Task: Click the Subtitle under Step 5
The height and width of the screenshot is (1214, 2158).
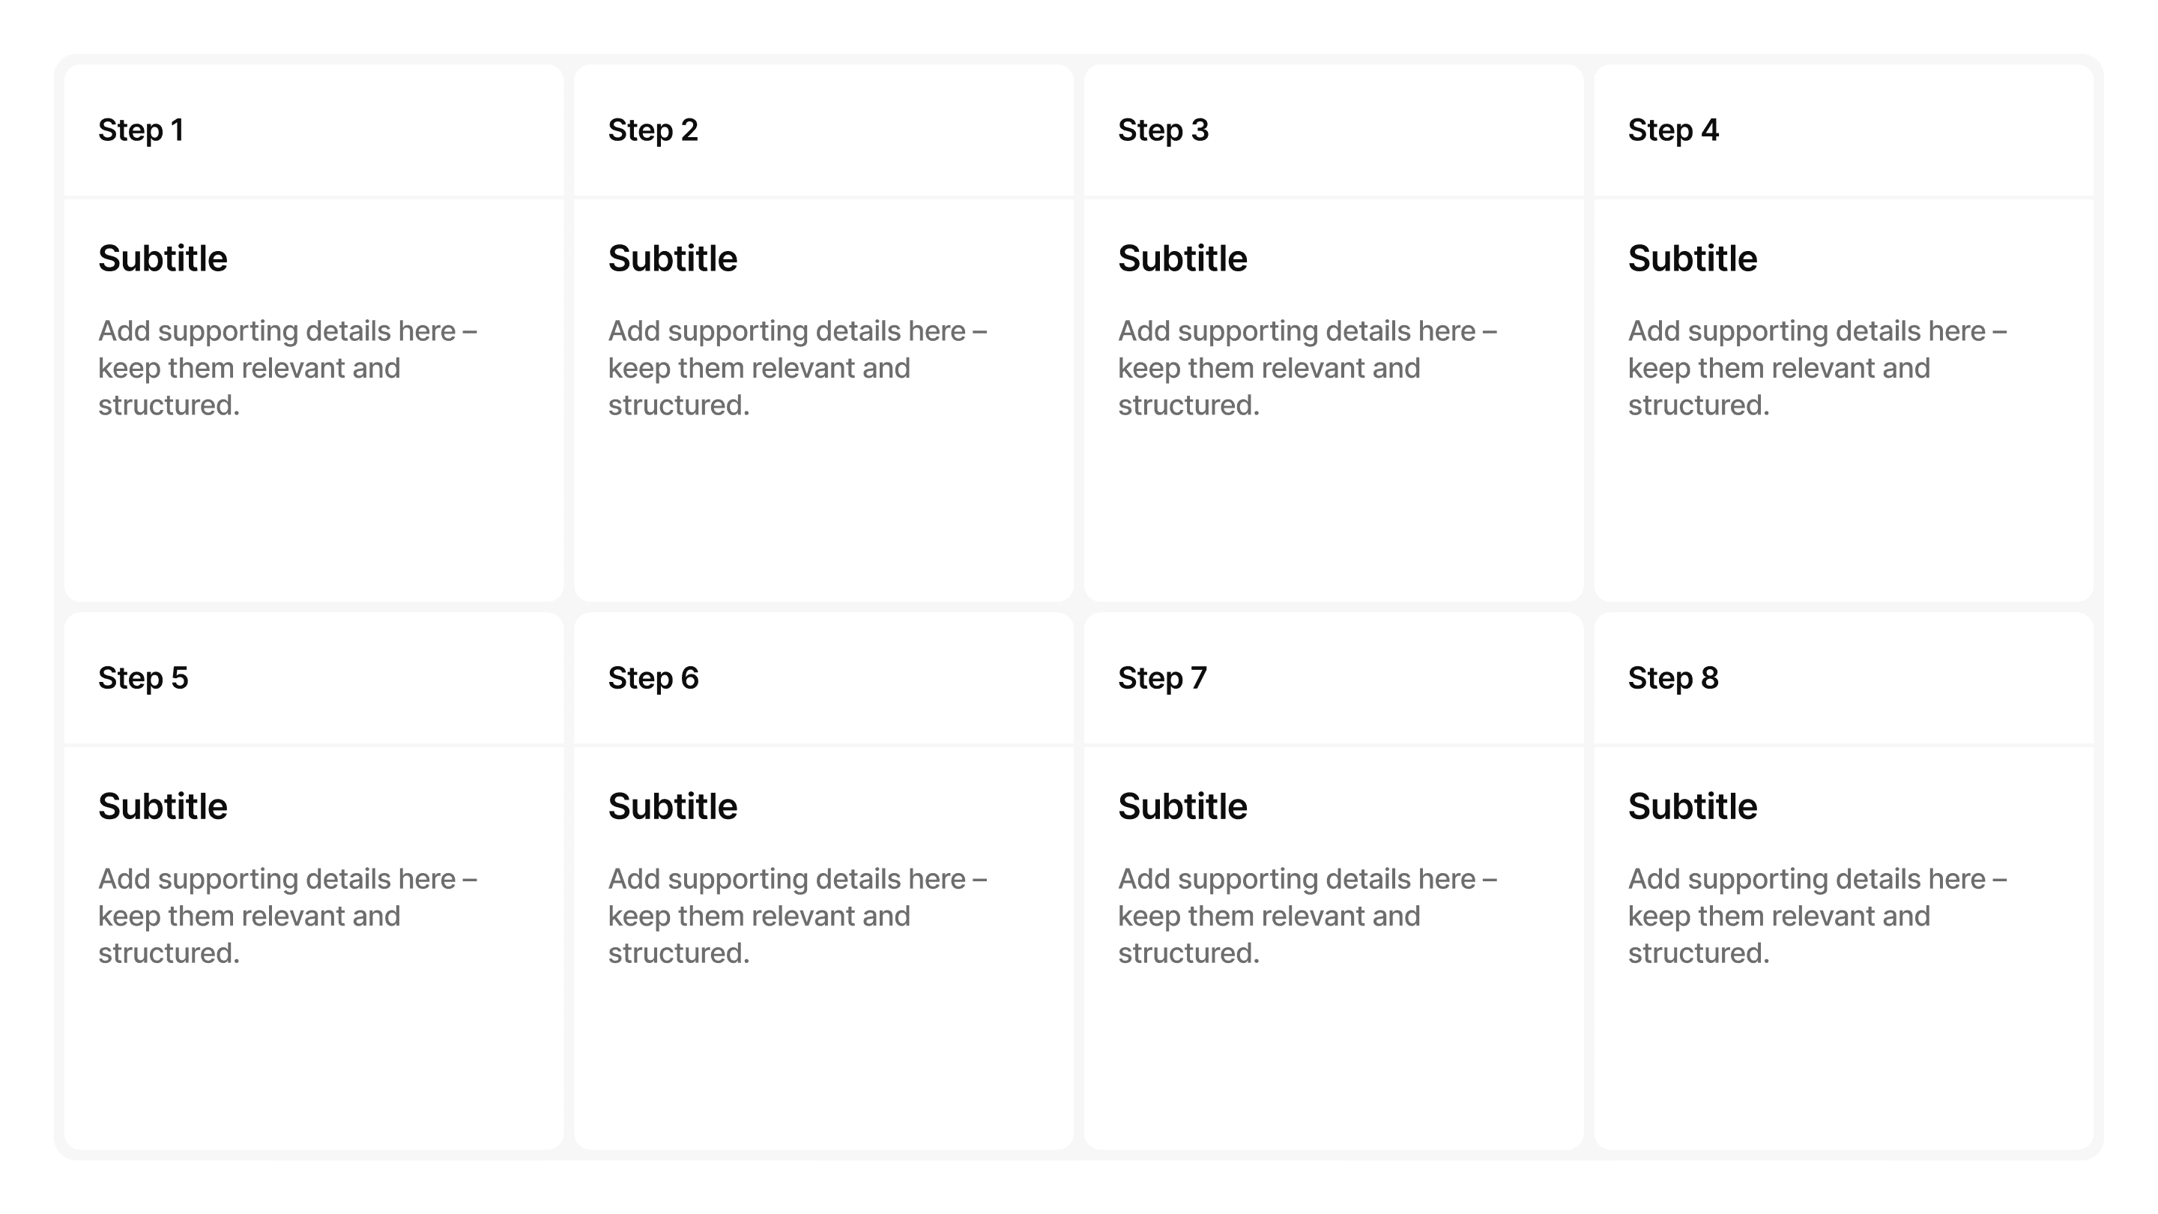Action: (163, 807)
